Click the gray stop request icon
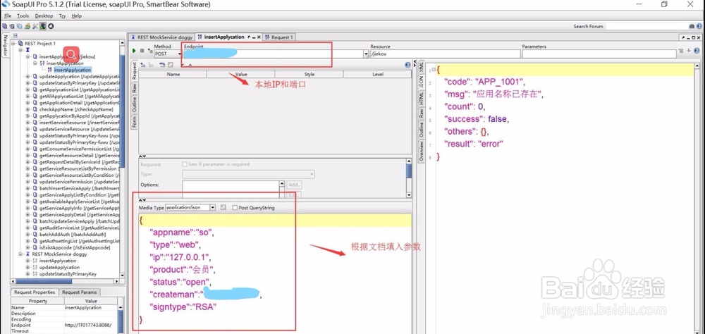Screen dimensions: 705x334 (142, 51)
